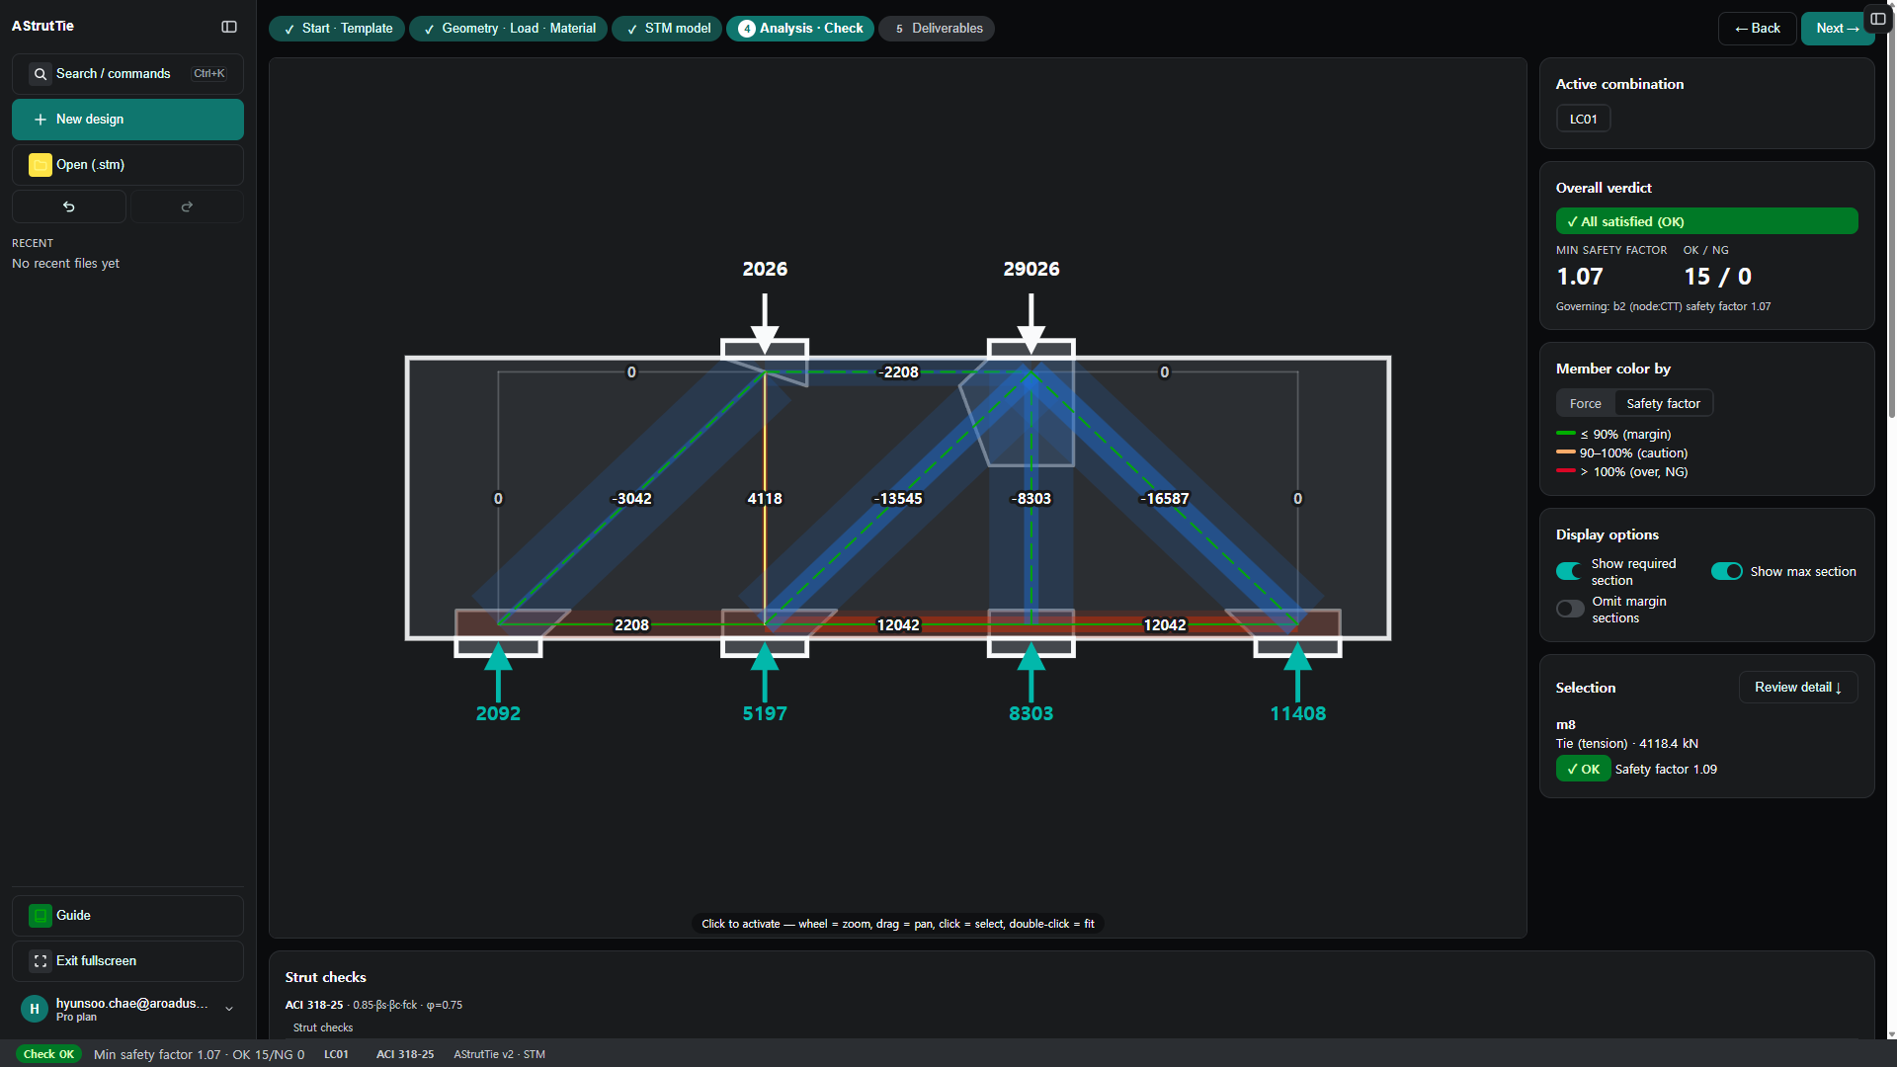Open the Deliverables step
The image size is (1897, 1067).
[937, 29]
